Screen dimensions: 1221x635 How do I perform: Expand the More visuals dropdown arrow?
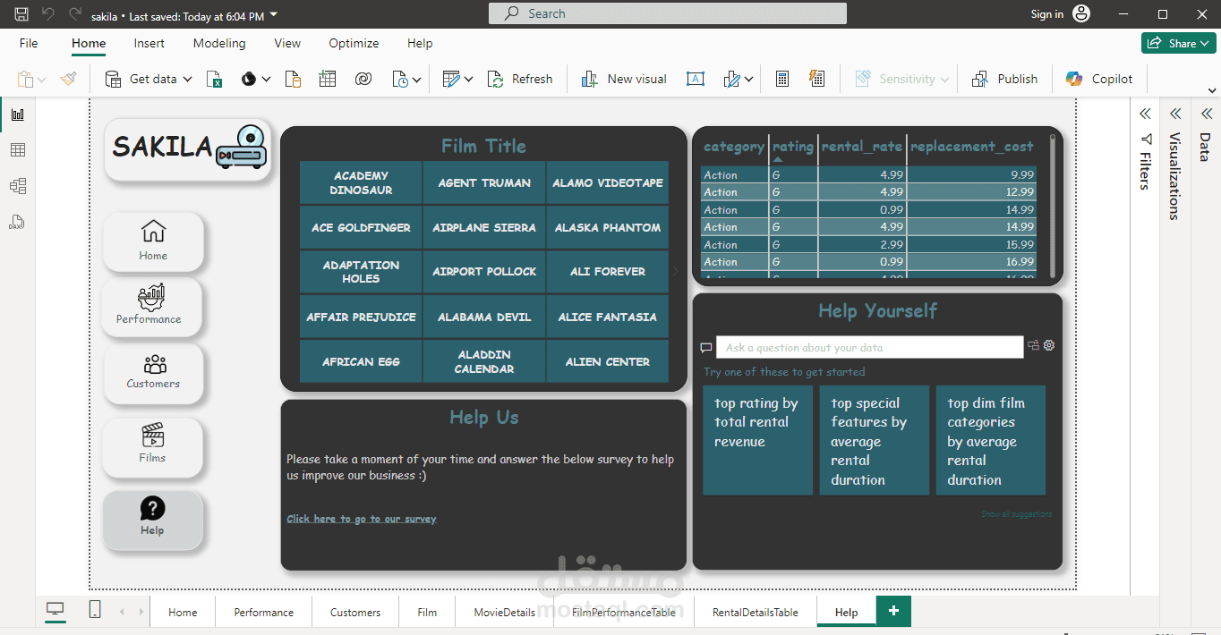(x=748, y=79)
